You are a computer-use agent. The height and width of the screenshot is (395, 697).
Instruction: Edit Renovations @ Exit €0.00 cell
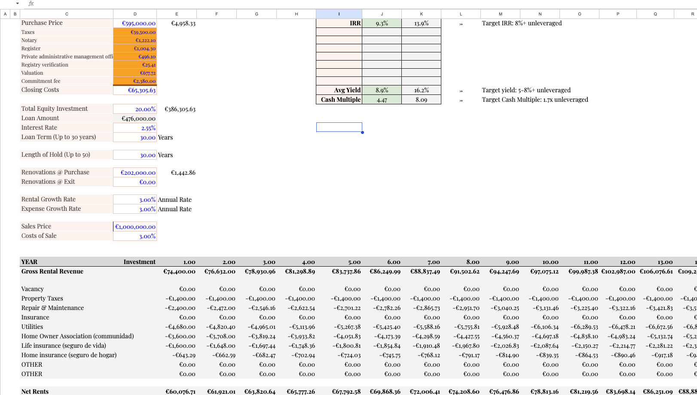pyautogui.click(x=135, y=182)
